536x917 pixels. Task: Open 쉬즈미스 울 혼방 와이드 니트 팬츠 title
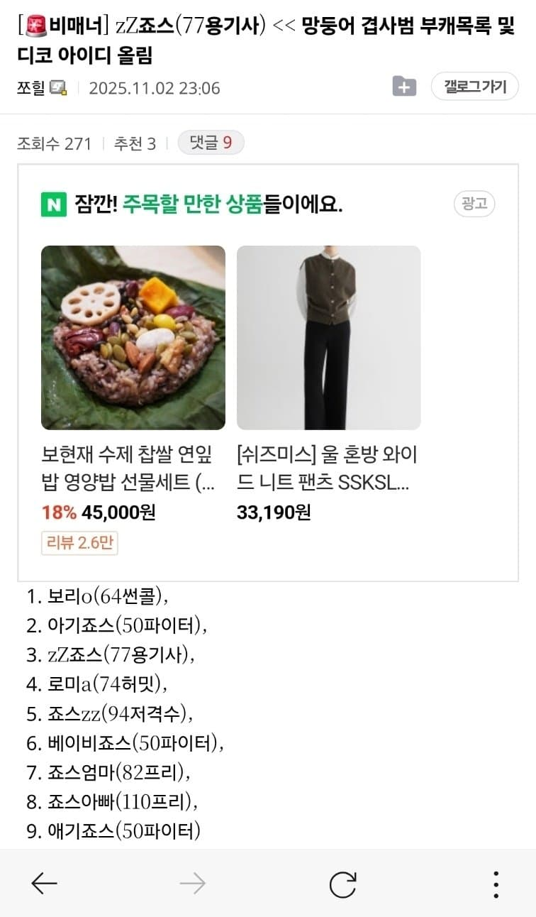pyautogui.click(x=327, y=468)
